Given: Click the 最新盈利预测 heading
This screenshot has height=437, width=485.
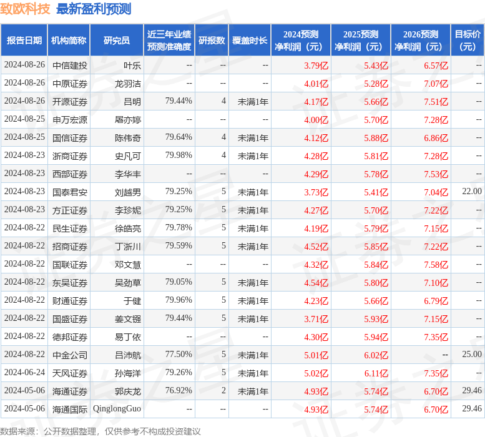Looking at the screenshot, I should 94,9.
